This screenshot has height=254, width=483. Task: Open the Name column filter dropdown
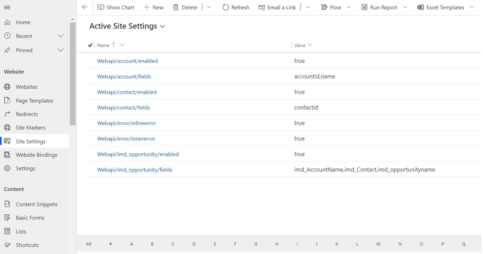click(x=122, y=45)
